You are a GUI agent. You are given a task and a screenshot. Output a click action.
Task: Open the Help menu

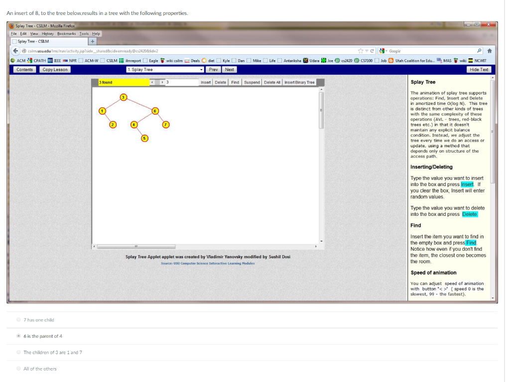click(x=96, y=33)
